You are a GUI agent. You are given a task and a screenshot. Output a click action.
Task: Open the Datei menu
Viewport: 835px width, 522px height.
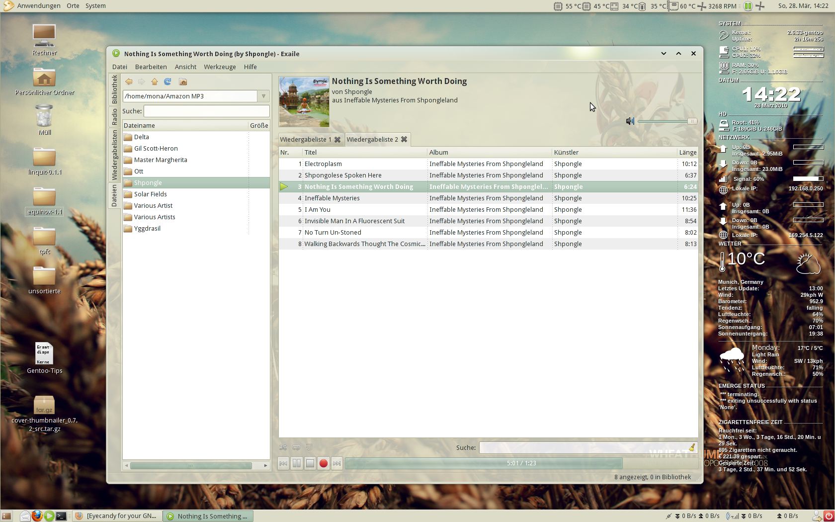pos(120,67)
